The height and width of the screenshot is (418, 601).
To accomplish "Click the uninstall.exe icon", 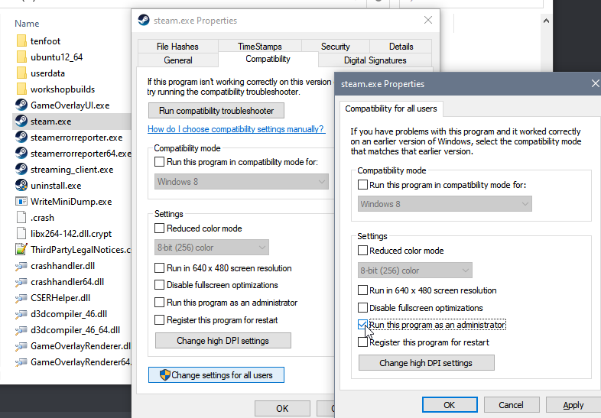I will pyautogui.click(x=21, y=186).
